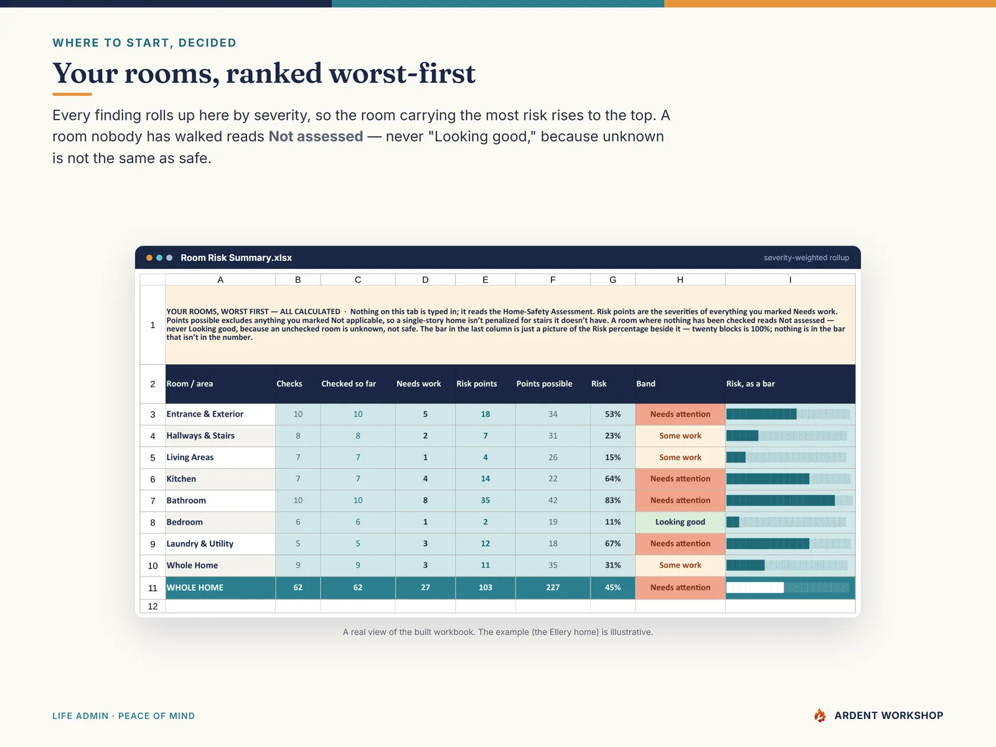
Task: Click the total needs work value 27
Action: point(425,588)
